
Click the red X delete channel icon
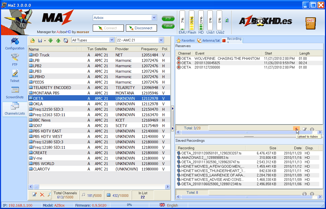(x=42, y=195)
